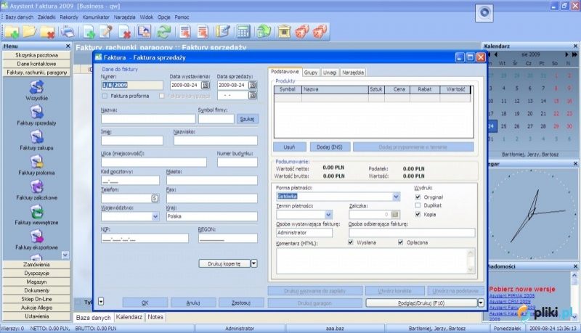581x333 pixels.
Task: Click the Szukaj button
Action: (247, 119)
